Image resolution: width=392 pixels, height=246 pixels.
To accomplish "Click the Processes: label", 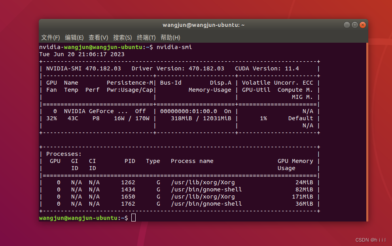I will tap(64, 154).
